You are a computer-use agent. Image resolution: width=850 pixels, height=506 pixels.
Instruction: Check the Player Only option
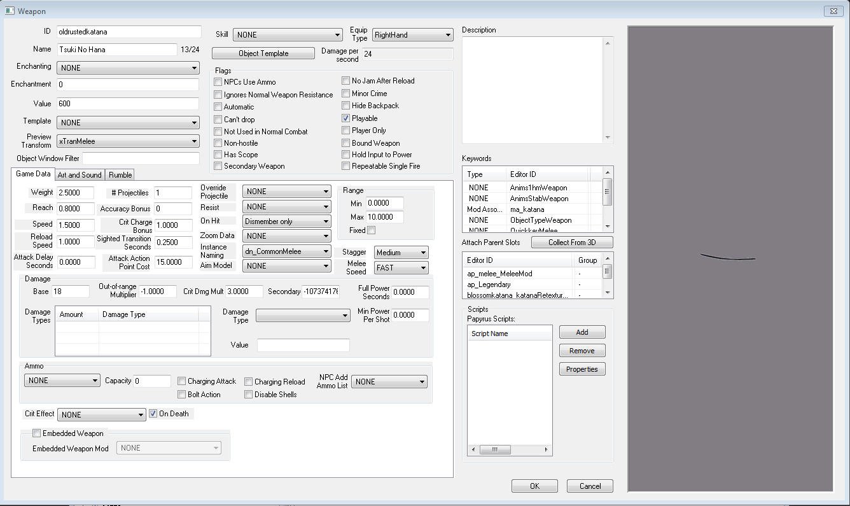click(346, 130)
